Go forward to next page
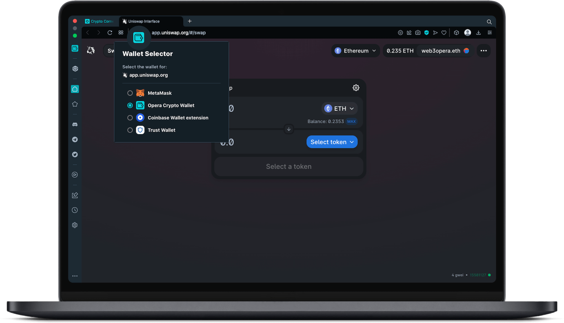The image size is (564, 323). (99, 33)
